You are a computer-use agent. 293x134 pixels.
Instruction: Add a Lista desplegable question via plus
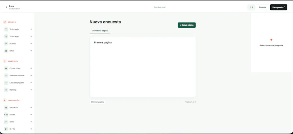point(31,83)
